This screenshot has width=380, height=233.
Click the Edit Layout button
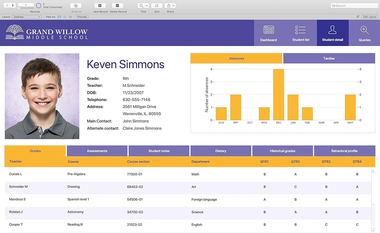point(370,17)
